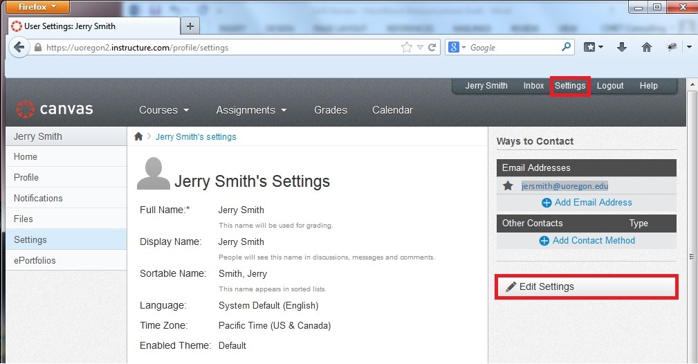Click the Edit Settings button

[586, 286]
